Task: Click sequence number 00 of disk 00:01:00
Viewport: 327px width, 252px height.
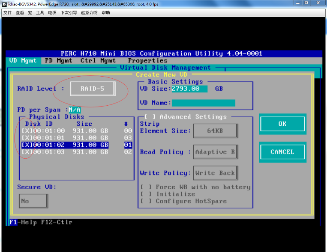Action: click(128, 131)
